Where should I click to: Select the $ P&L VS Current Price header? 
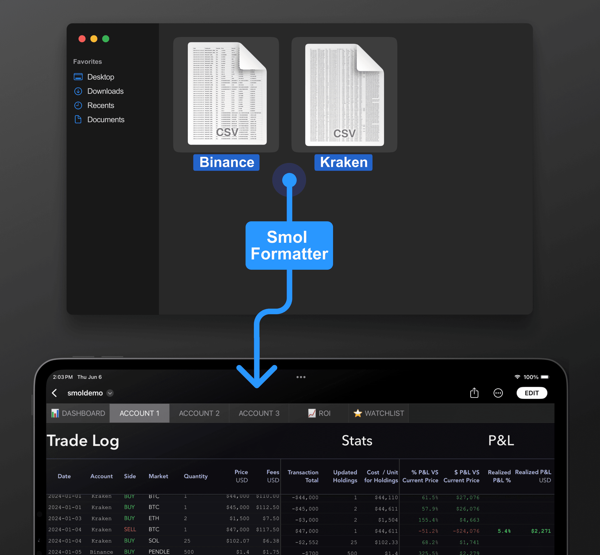point(461,476)
